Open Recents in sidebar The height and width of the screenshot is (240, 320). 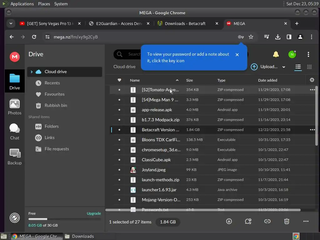[x=64, y=83]
